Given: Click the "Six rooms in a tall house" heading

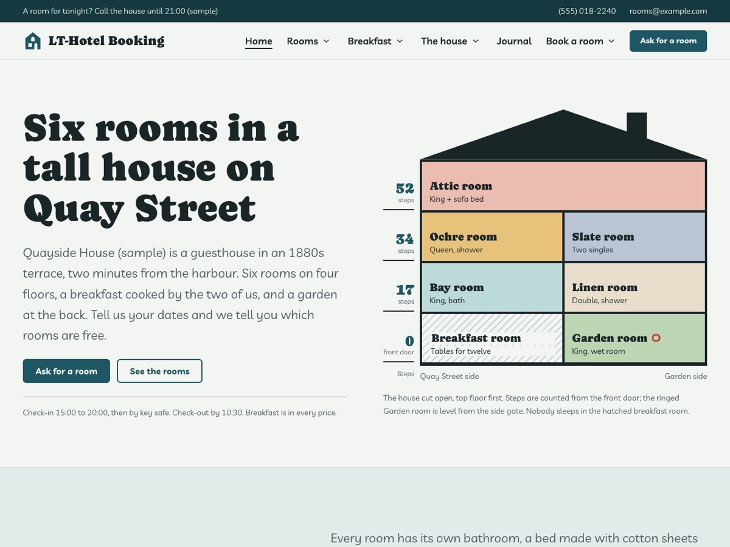Looking at the screenshot, I should [161, 168].
